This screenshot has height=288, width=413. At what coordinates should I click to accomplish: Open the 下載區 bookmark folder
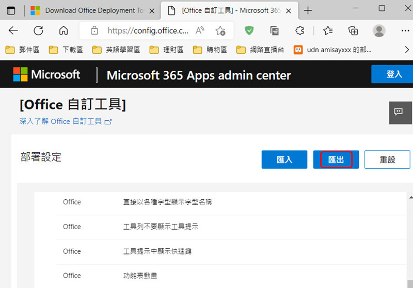[66, 50]
